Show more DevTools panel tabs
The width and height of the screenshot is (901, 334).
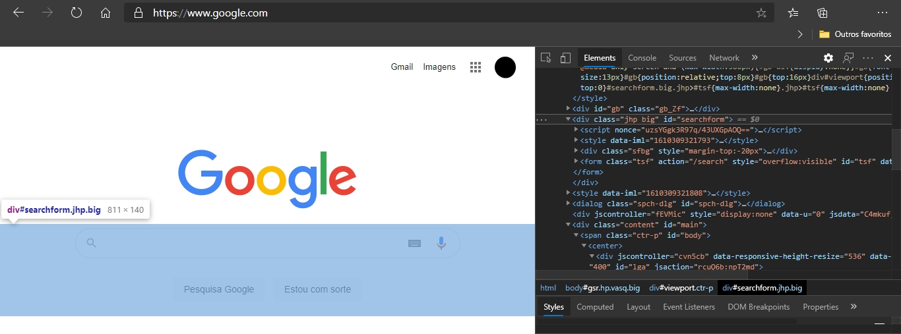pos(755,58)
